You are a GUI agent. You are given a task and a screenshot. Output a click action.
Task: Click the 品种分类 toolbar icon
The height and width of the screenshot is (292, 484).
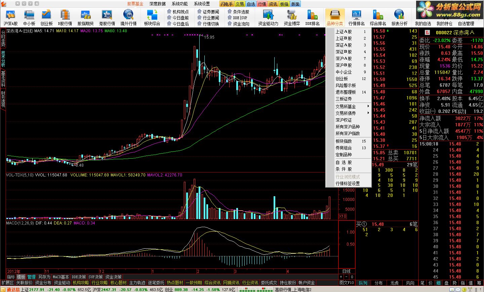click(x=335, y=18)
